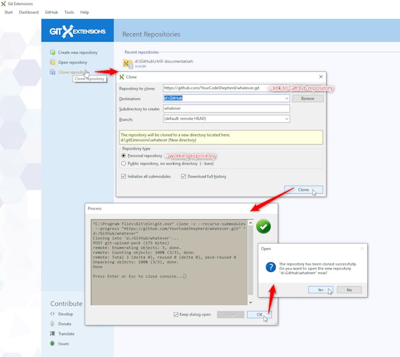Screen dimensions: 400x357
Task: Open the Help menu
Action: [x=85, y=12]
